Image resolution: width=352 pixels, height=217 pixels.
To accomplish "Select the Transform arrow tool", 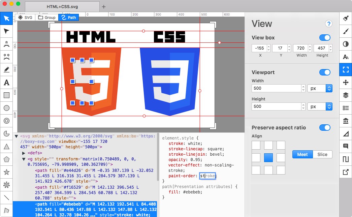I will [6, 18].
